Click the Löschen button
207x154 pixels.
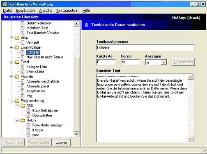(x=62, y=143)
